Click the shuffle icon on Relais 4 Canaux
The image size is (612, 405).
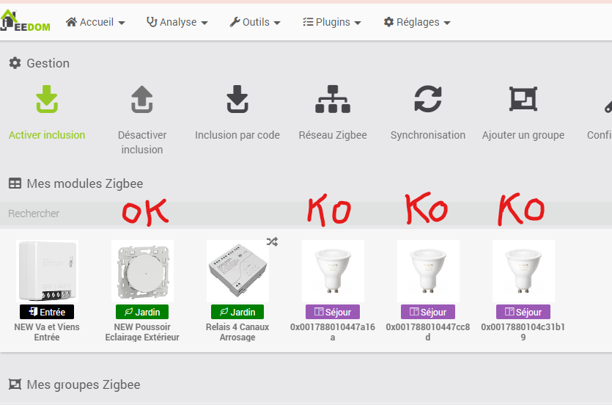pos(272,241)
